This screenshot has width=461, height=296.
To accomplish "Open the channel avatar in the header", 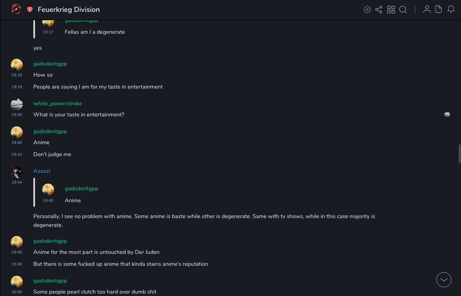I will pos(16,10).
